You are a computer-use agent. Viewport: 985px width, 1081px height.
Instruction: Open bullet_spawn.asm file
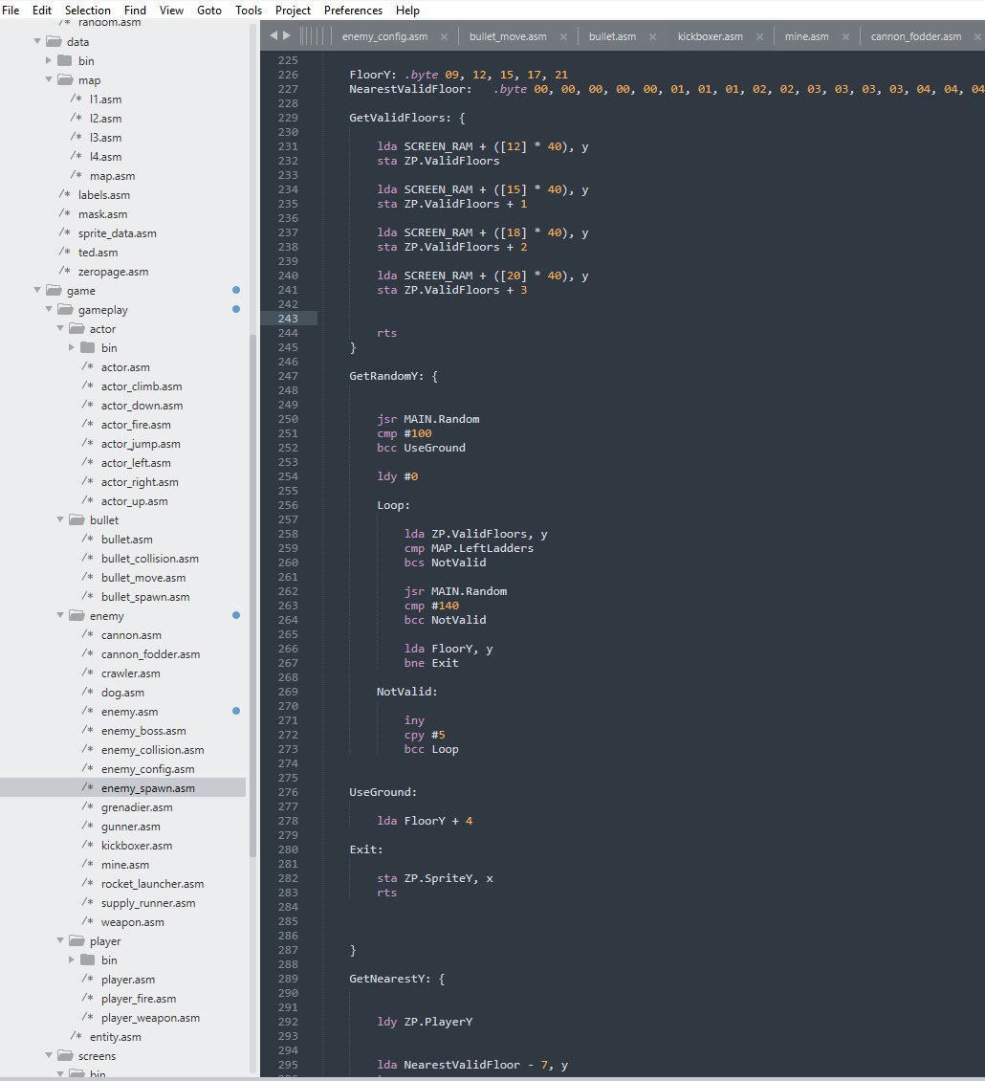pyautogui.click(x=145, y=597)
